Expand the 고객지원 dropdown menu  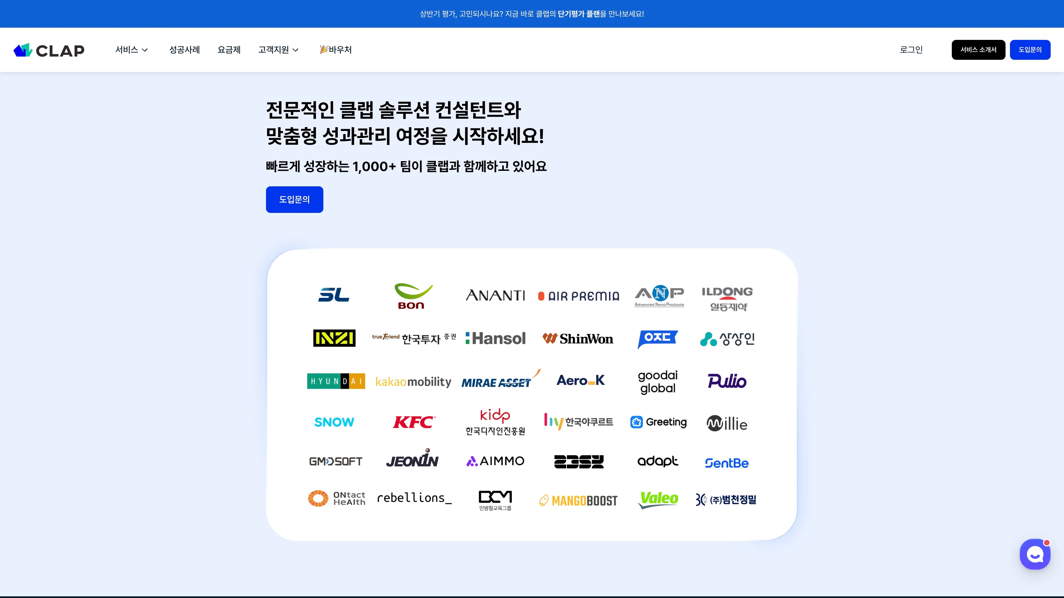[x=278, y=50]
